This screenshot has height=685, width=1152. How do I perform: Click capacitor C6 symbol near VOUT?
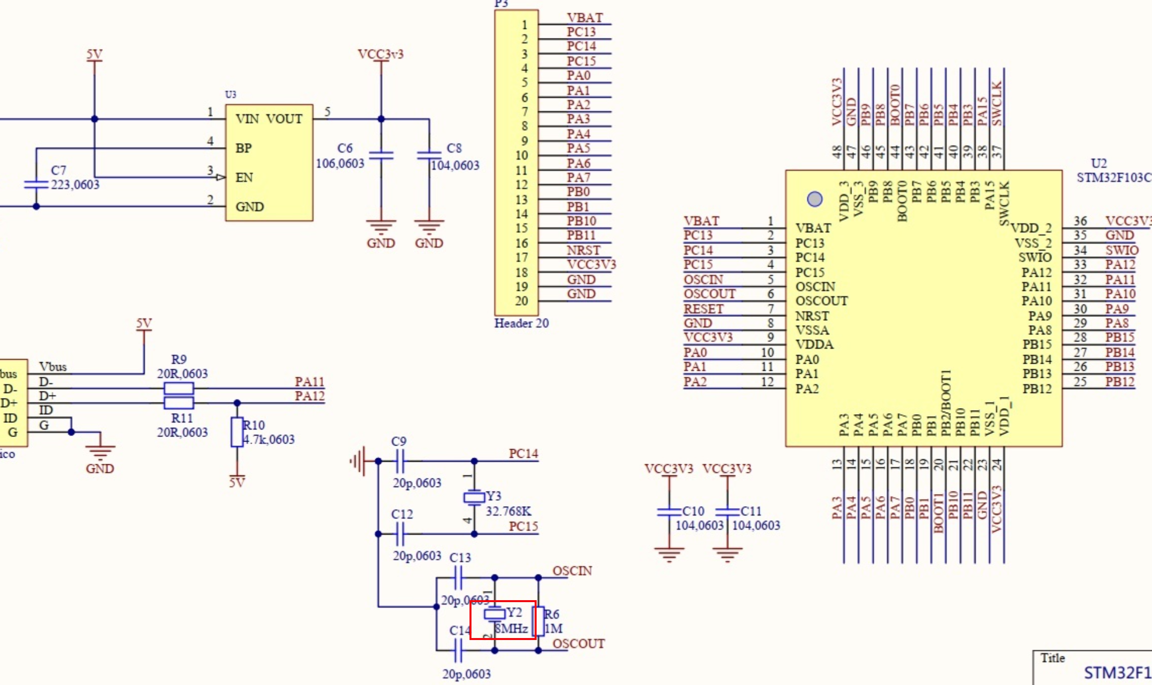pyautogui.click(x=381, y=155)
